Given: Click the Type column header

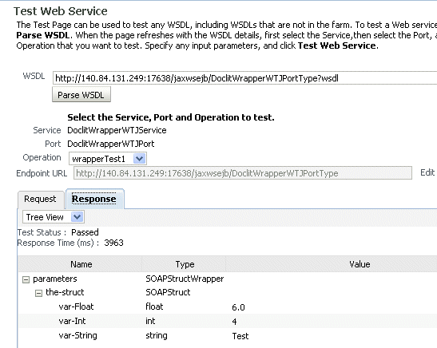Looking at the screenshot, I should [185, 264].
